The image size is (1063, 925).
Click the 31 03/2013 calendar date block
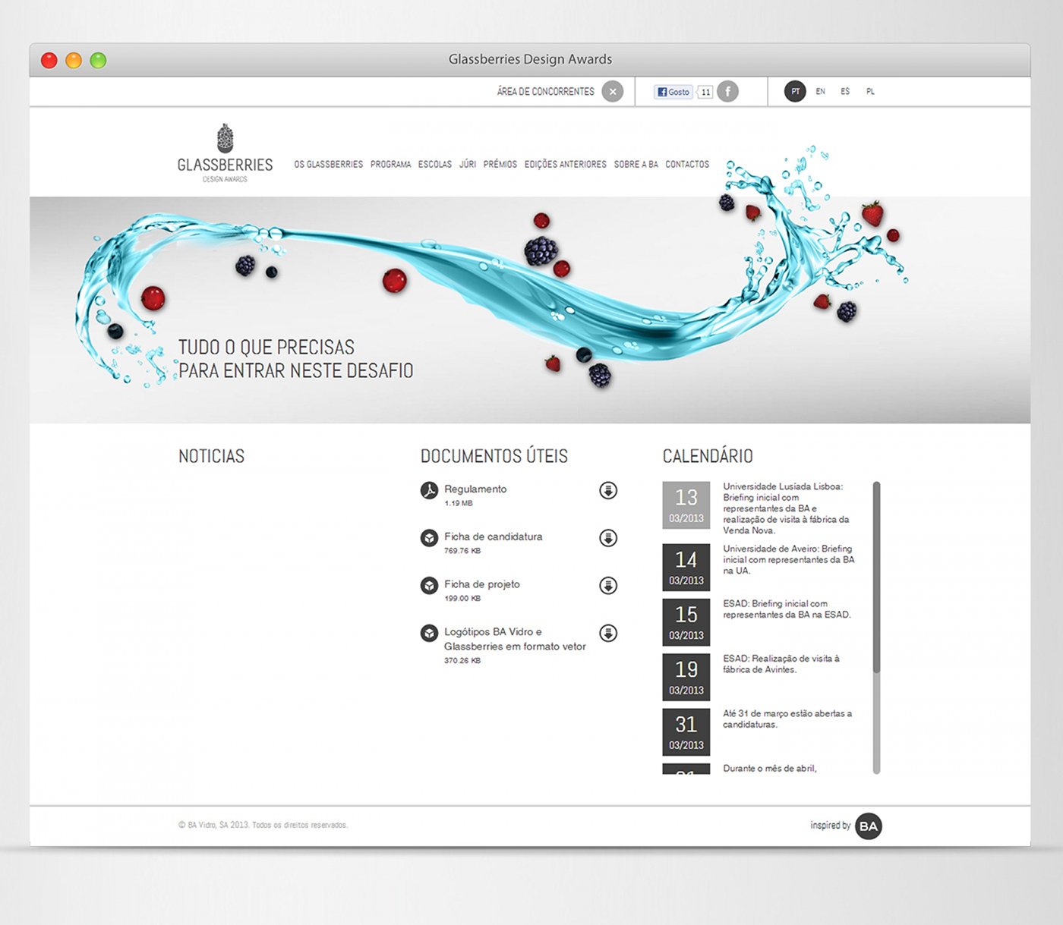(686, 730)
